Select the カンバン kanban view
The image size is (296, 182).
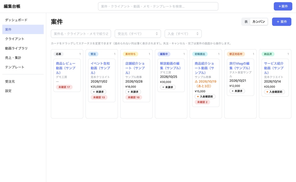tap(258, 22)
